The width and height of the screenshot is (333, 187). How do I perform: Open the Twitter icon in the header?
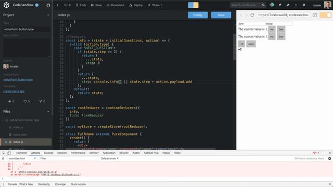[280, 5]
